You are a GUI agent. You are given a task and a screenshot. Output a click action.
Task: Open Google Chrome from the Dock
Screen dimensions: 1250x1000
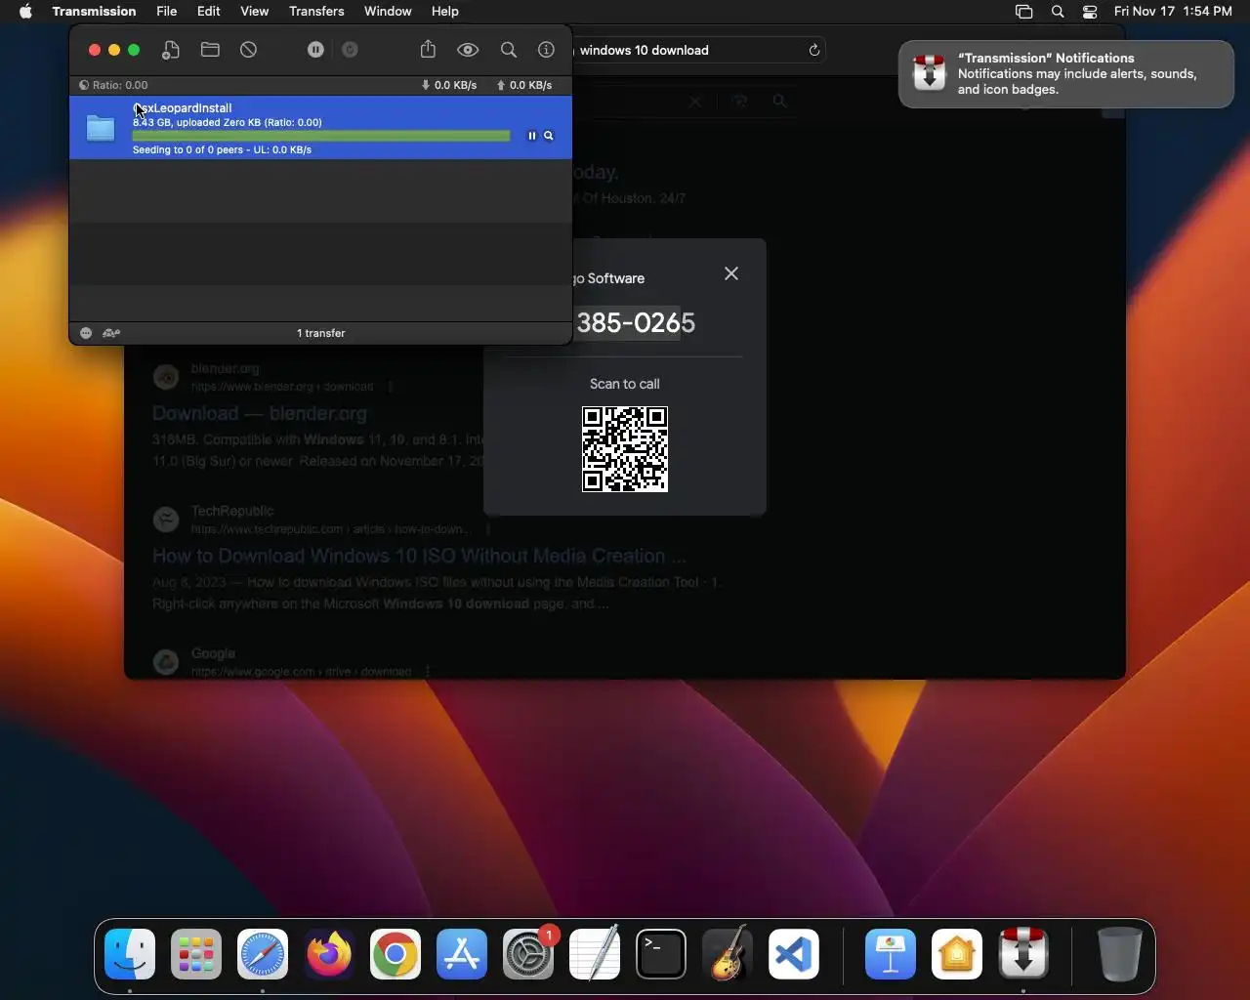[396, 954]
